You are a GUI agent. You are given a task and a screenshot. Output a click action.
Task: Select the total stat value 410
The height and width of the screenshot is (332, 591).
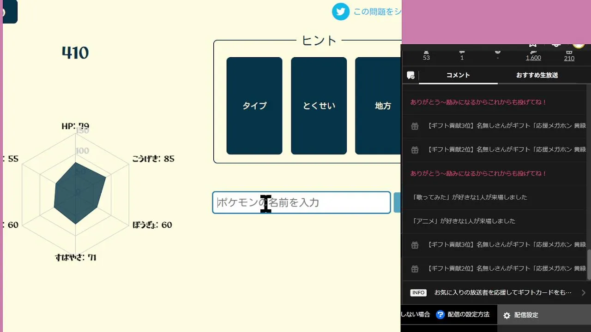point(75,53)
